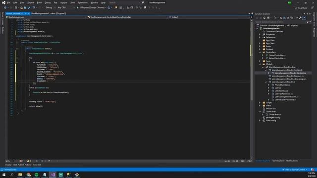Select packages.config in Solution Explorer
Screen dimensions: 317x178
(273, 118)
